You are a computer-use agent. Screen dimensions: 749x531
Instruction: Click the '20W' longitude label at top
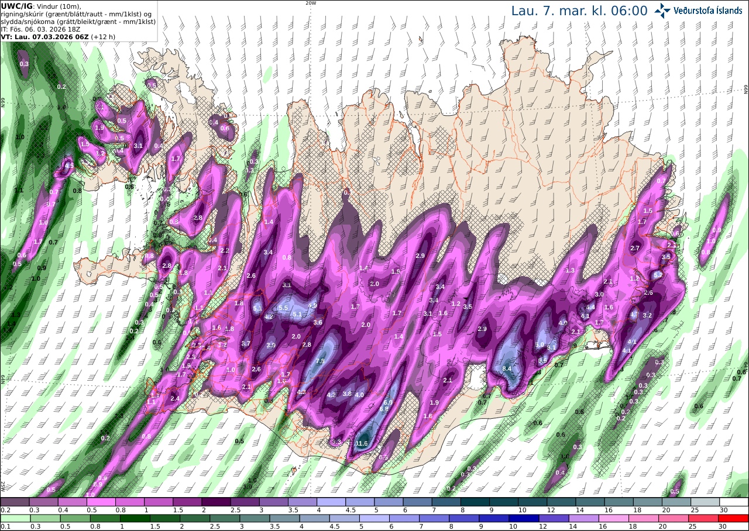click(x=311, y=3)
